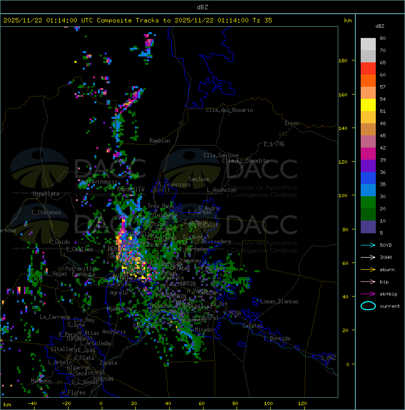Click the 'Tz 35' text in header

click(x=262, y=20)
